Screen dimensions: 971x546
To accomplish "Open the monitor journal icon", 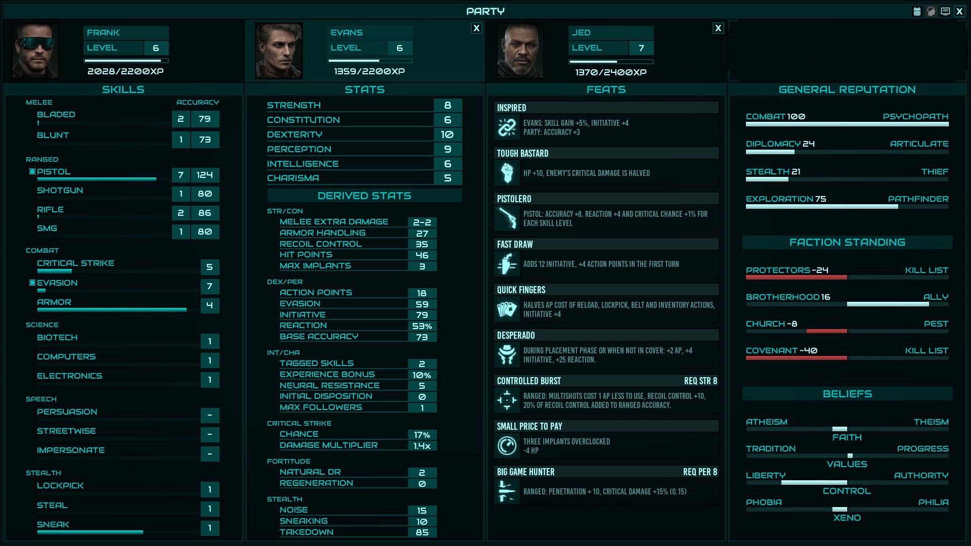I will 945,11.
